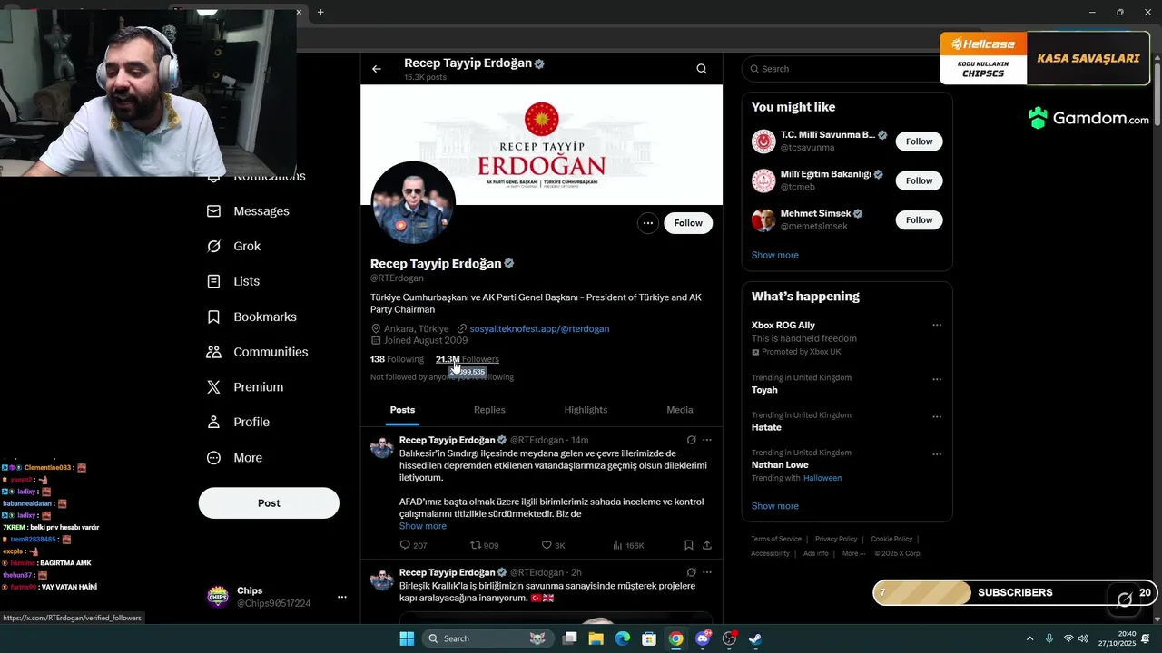Open more options on the 14m post

707,440
